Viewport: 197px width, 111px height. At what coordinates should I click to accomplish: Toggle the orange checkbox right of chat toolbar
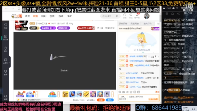pyautogui.click(x=156, y=92)
